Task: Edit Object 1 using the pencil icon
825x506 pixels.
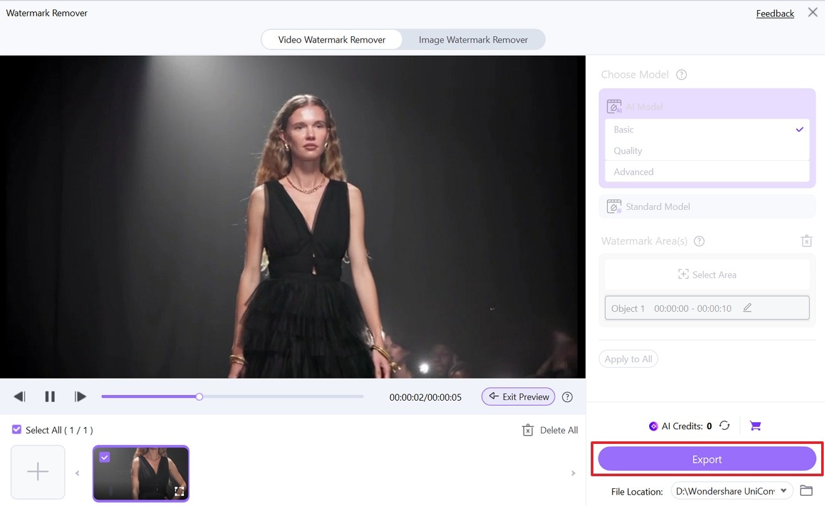Action: point(748,308)
